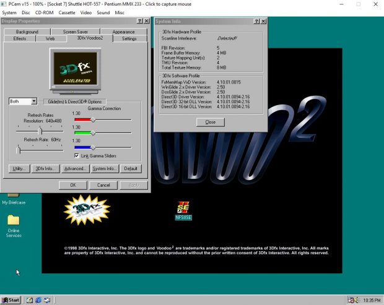384x305 pixels.
Task: Click the taskbar clock showing 10:35 PM
Action: (x=372, y=300)
